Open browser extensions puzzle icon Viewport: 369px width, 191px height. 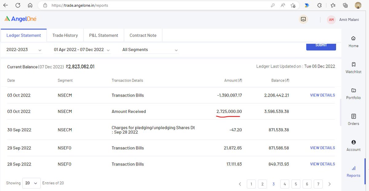coord(320,5)
